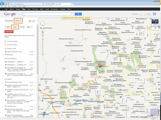
Task: Click the Google logo
Action: [10, 14]
